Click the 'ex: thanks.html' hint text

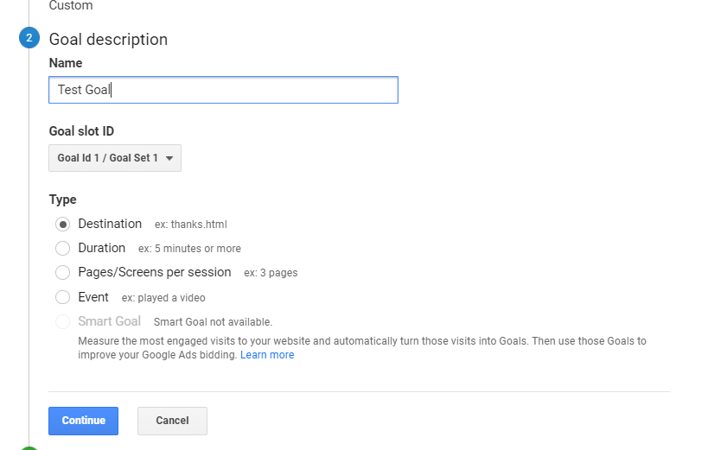tap(191, 225)
